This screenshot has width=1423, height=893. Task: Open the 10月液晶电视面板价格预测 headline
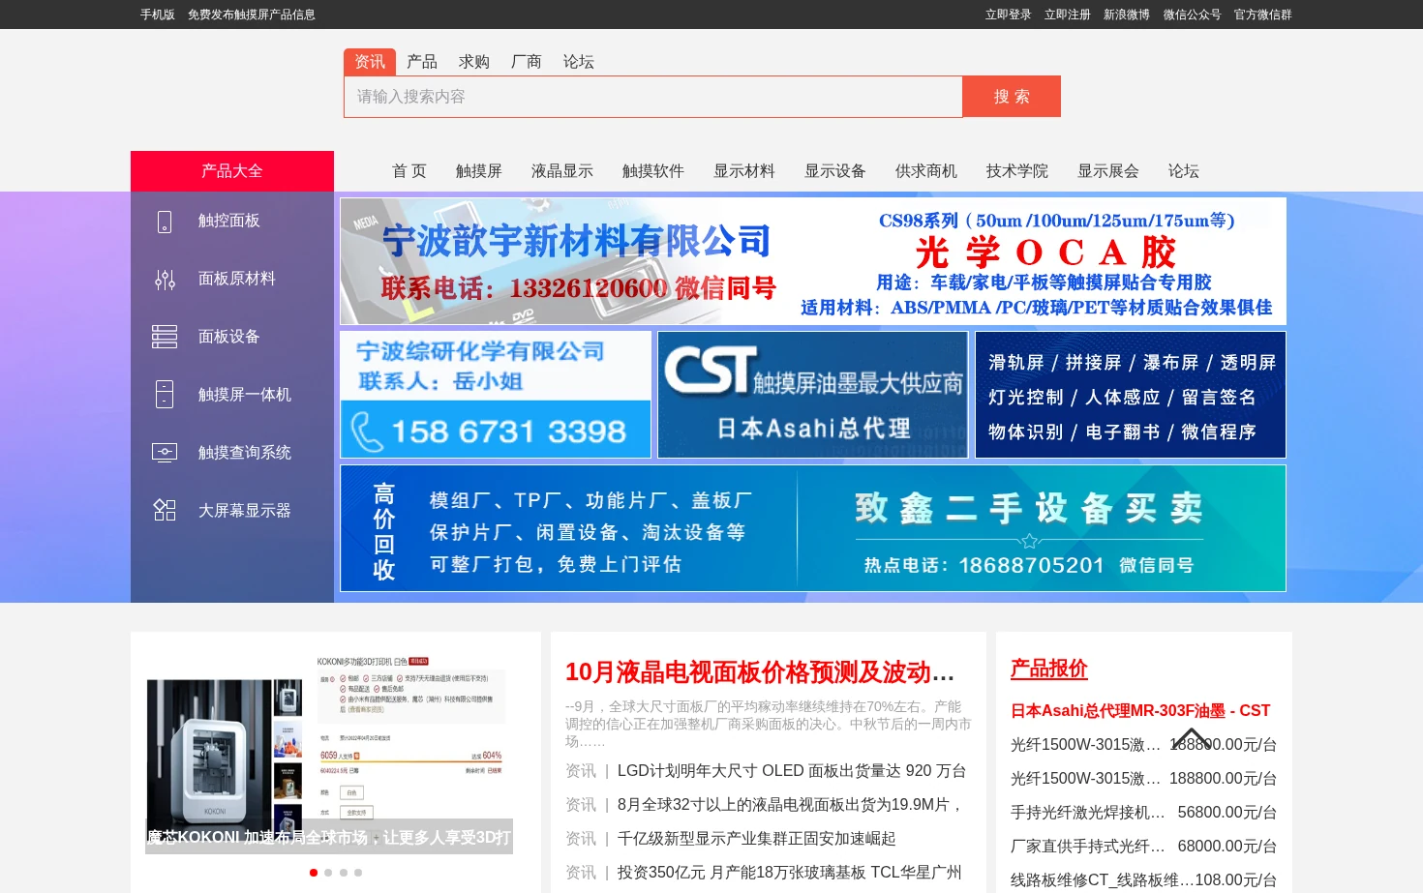760,672
